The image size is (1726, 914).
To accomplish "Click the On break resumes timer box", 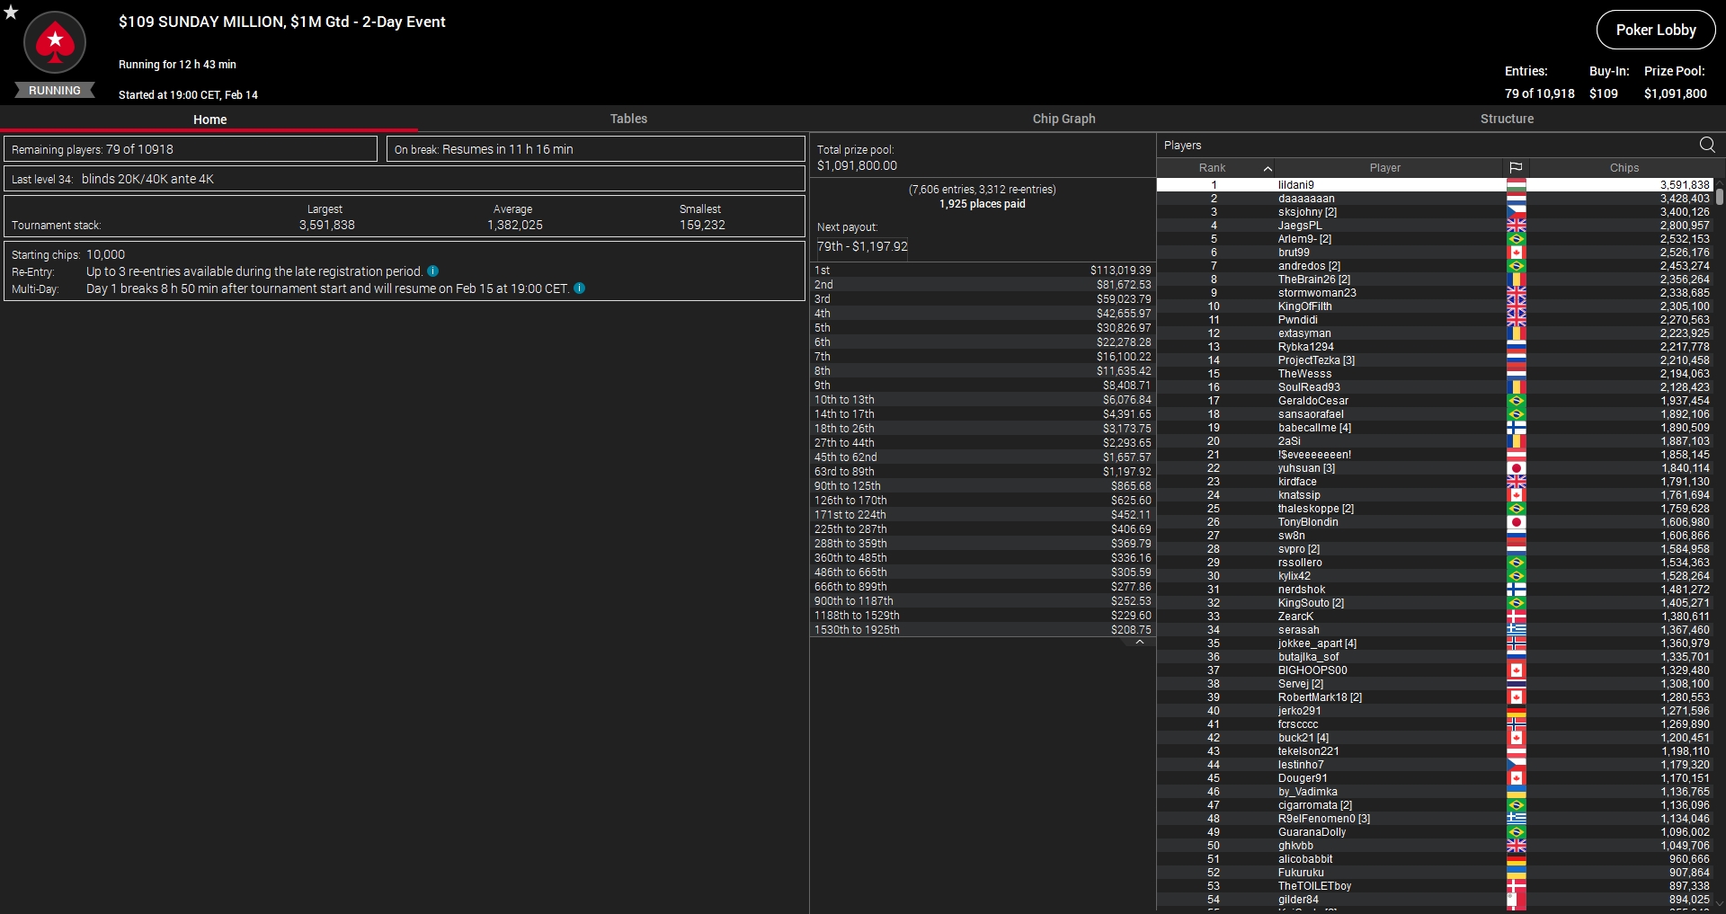I will pyautogui.click(x=596, y=149).
